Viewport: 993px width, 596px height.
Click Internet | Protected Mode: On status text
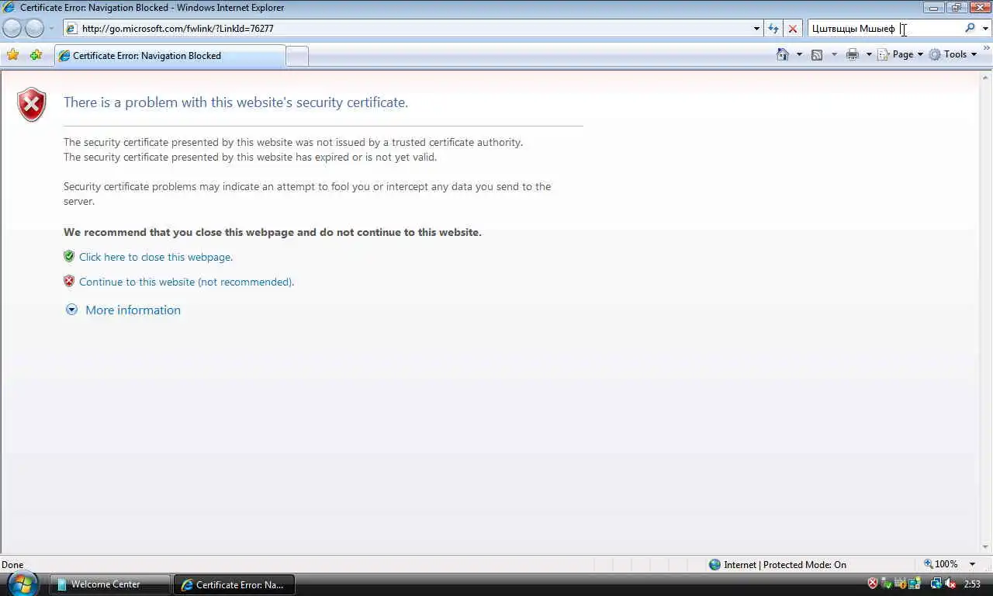pos(785,564)
